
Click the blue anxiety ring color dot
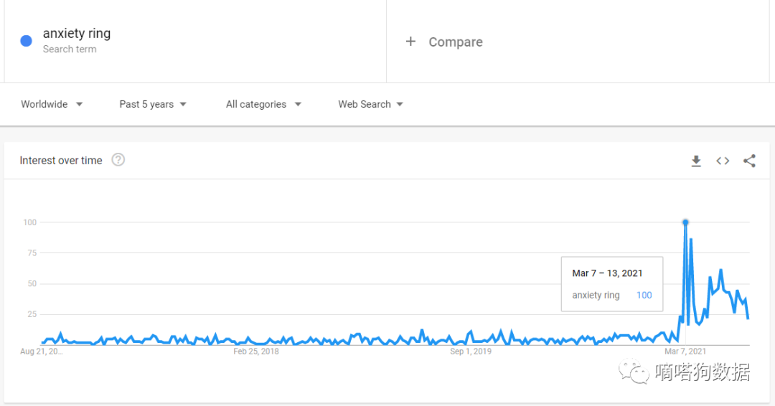point(27,41)
